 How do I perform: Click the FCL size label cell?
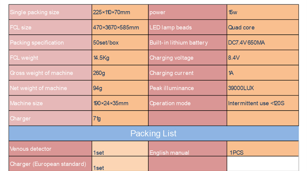click(50, 27)
